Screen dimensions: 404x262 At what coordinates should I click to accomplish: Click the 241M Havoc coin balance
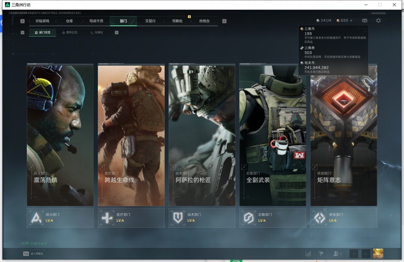click(x=324, y=21)
